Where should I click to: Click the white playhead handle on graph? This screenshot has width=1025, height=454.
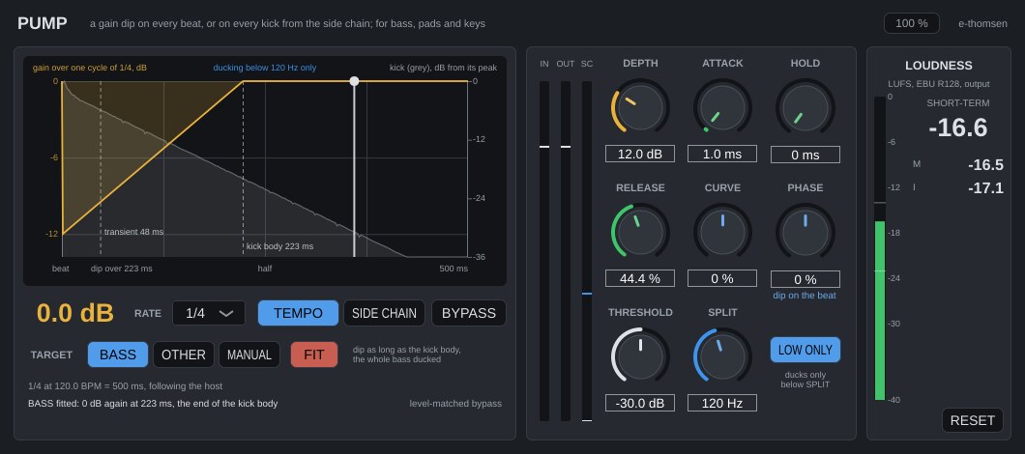[354, 81]
